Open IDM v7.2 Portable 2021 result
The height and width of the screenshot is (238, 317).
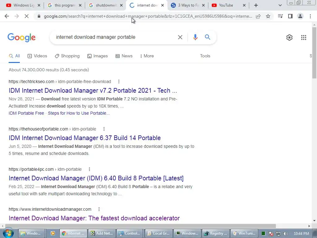point(93,90)
